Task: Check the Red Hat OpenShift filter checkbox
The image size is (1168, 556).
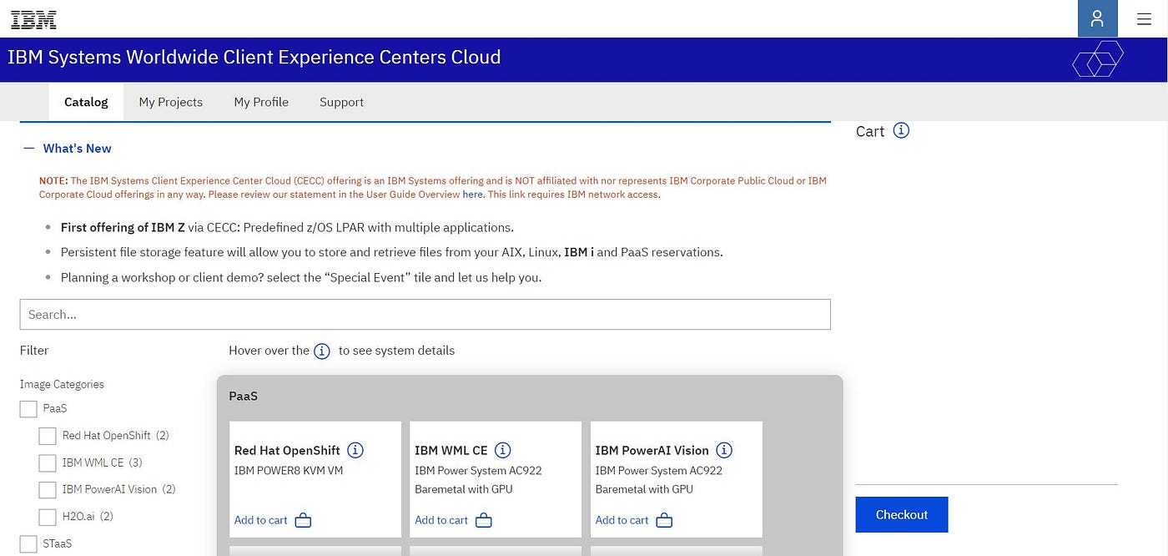Action: [48, 436]
